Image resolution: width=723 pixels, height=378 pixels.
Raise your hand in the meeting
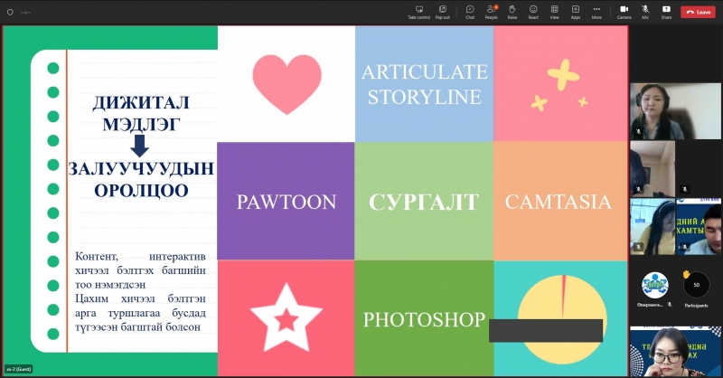512,11
